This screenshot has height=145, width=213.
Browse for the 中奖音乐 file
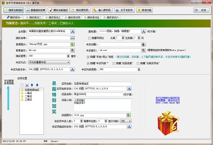coord(143,50)
